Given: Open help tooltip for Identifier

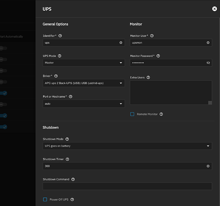Looking at the screenshot, I should point(60,36).
